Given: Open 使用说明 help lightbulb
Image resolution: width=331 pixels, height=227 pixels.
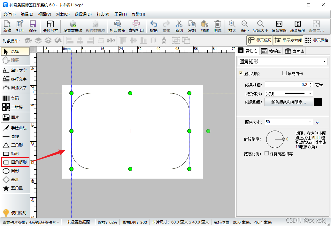Looking at the screenshot, I should tap(15, 213).
